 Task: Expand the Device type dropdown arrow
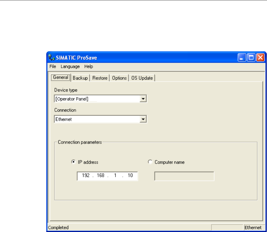coord(143,99)
